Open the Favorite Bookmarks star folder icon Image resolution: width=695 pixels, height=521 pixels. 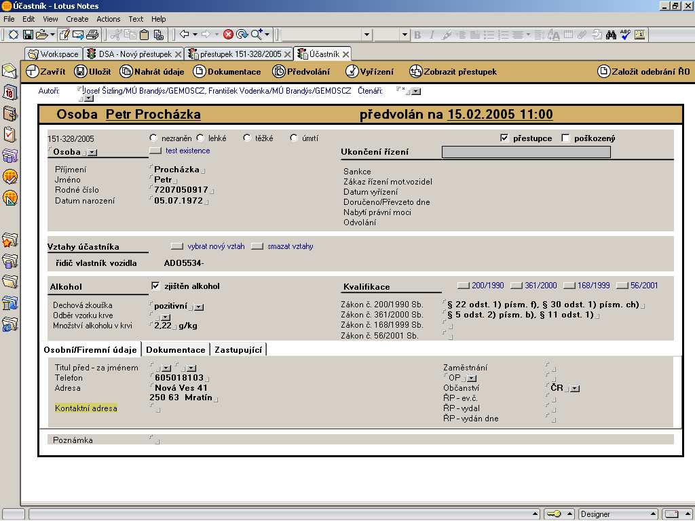pyautogui.click(x=10, y=240)
